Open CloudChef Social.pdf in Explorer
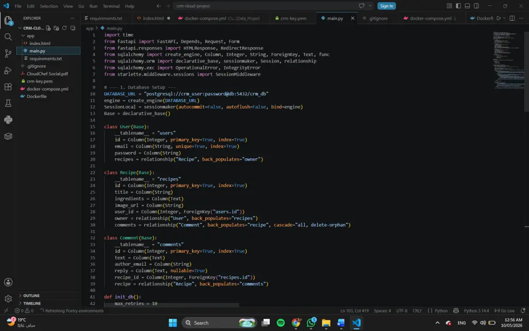Image resolution: width=529 pixels, height=331 pixels. pos(47,74)
